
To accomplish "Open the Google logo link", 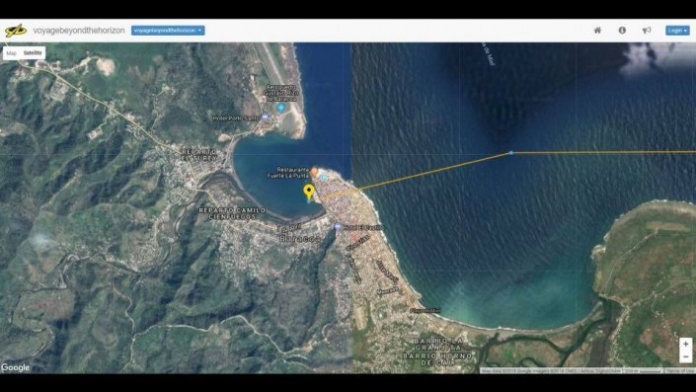I will pyautogui.click(x=16, y=367).
